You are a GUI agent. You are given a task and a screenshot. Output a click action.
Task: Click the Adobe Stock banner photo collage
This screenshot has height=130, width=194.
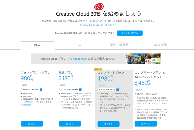[143, 59]
